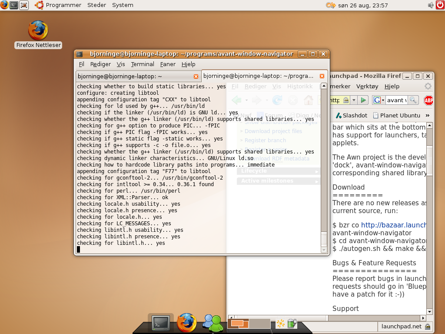The width and height of the screenshot is (445, 334).
Task: Switch to terminal tab ending ~/progra...
Action: (x=264, y=76)
